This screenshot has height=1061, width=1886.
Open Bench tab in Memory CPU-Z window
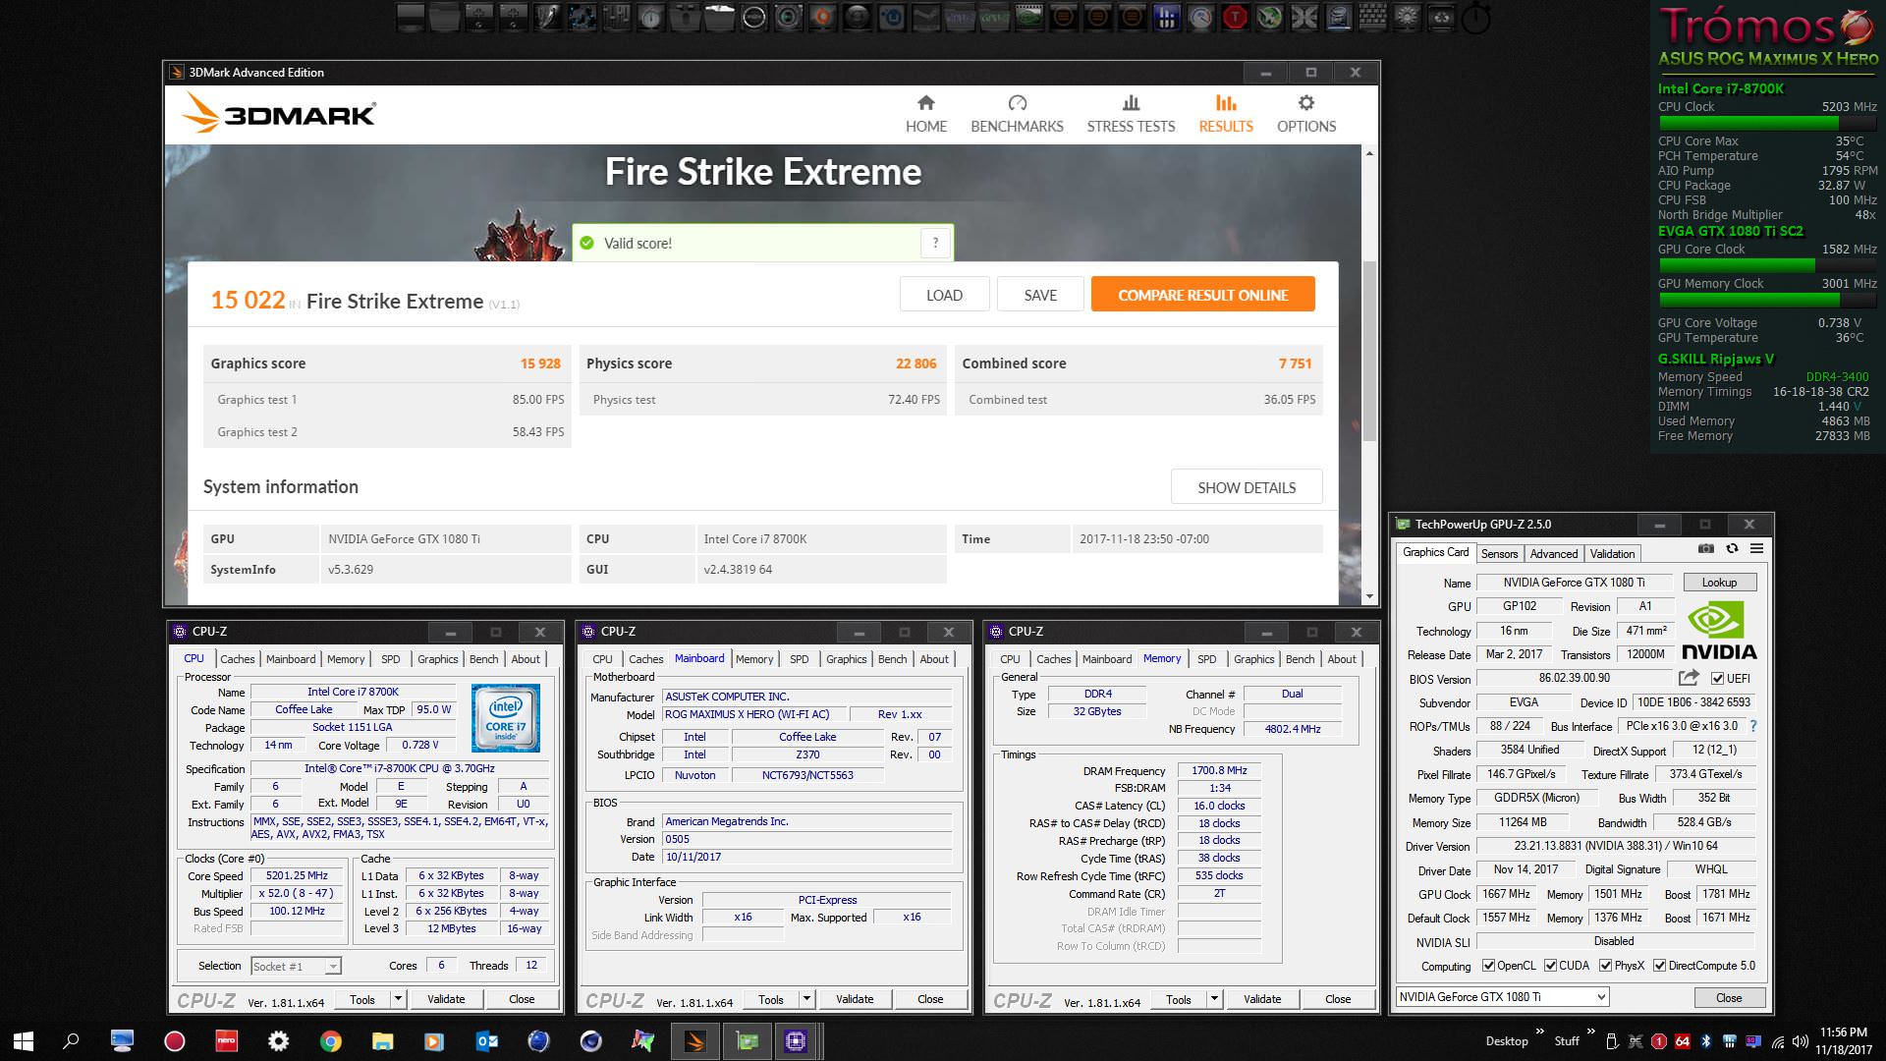coord(1300,659)
